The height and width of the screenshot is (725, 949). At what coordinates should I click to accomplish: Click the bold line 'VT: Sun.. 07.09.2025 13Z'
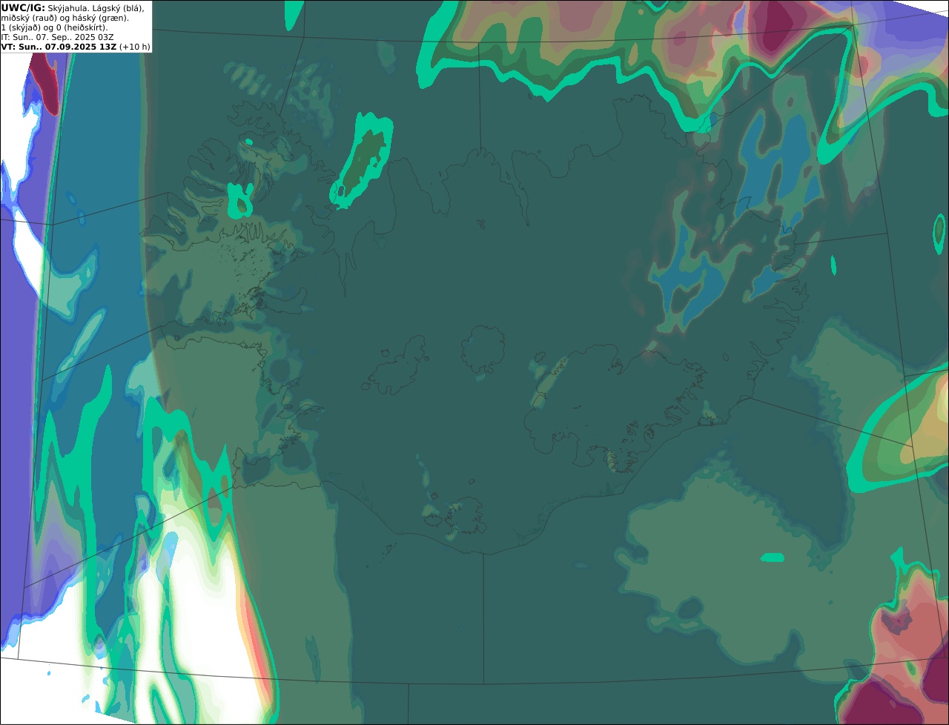coord(59,46)
